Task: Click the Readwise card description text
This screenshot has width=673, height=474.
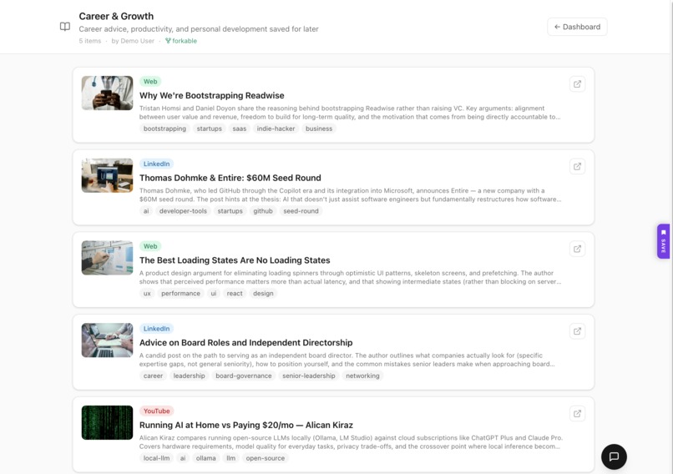Action: pos(350,113)
